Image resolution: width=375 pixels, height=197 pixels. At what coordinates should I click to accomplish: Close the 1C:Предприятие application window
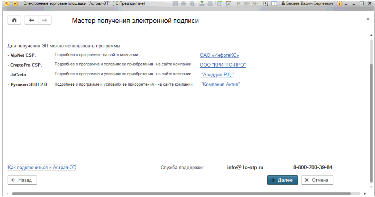pyautogui.click(x=370, y=4)
